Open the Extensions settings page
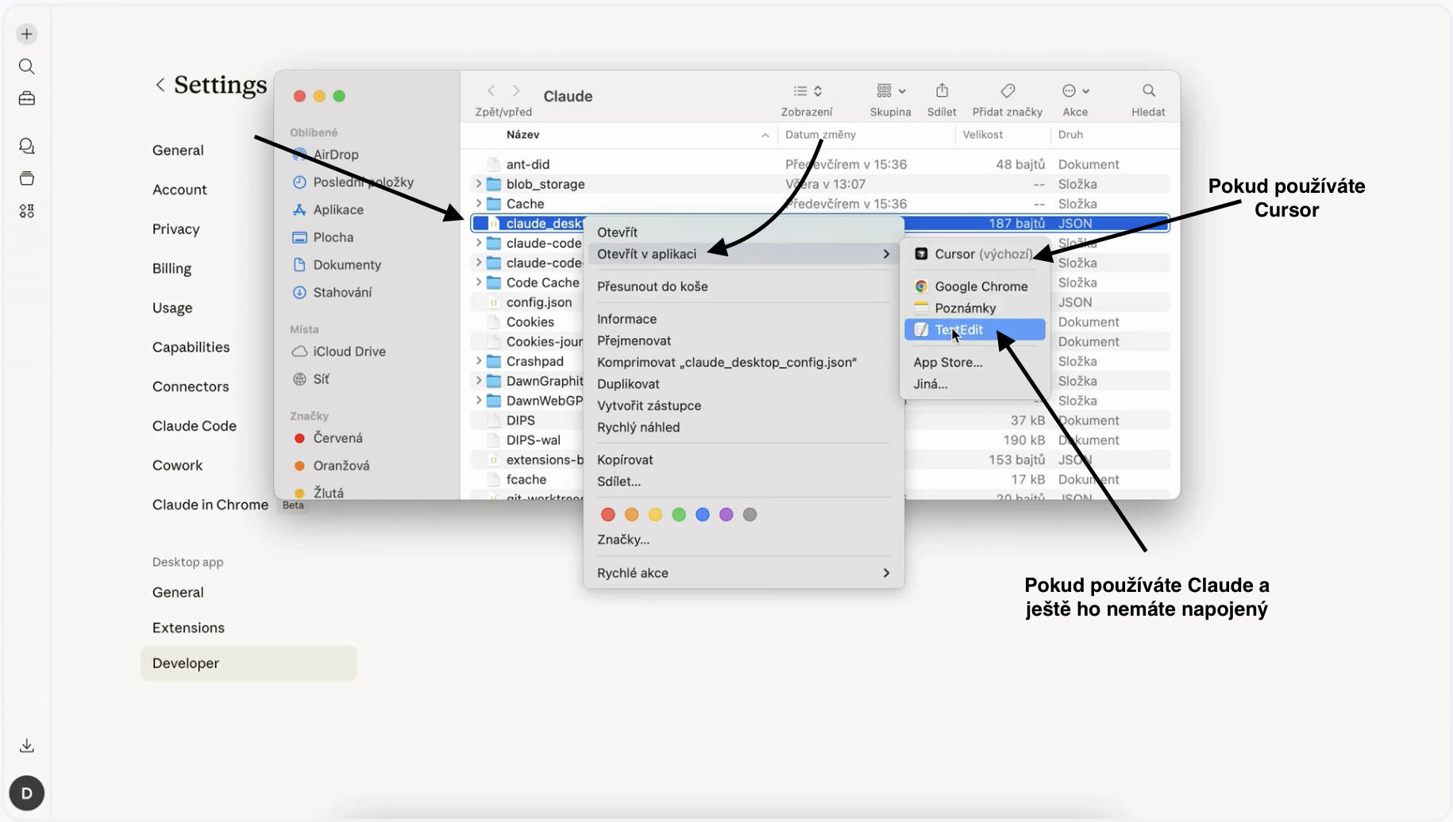Image resolution: width=1453 pixels, height=822 pixels. pos(188,628)
